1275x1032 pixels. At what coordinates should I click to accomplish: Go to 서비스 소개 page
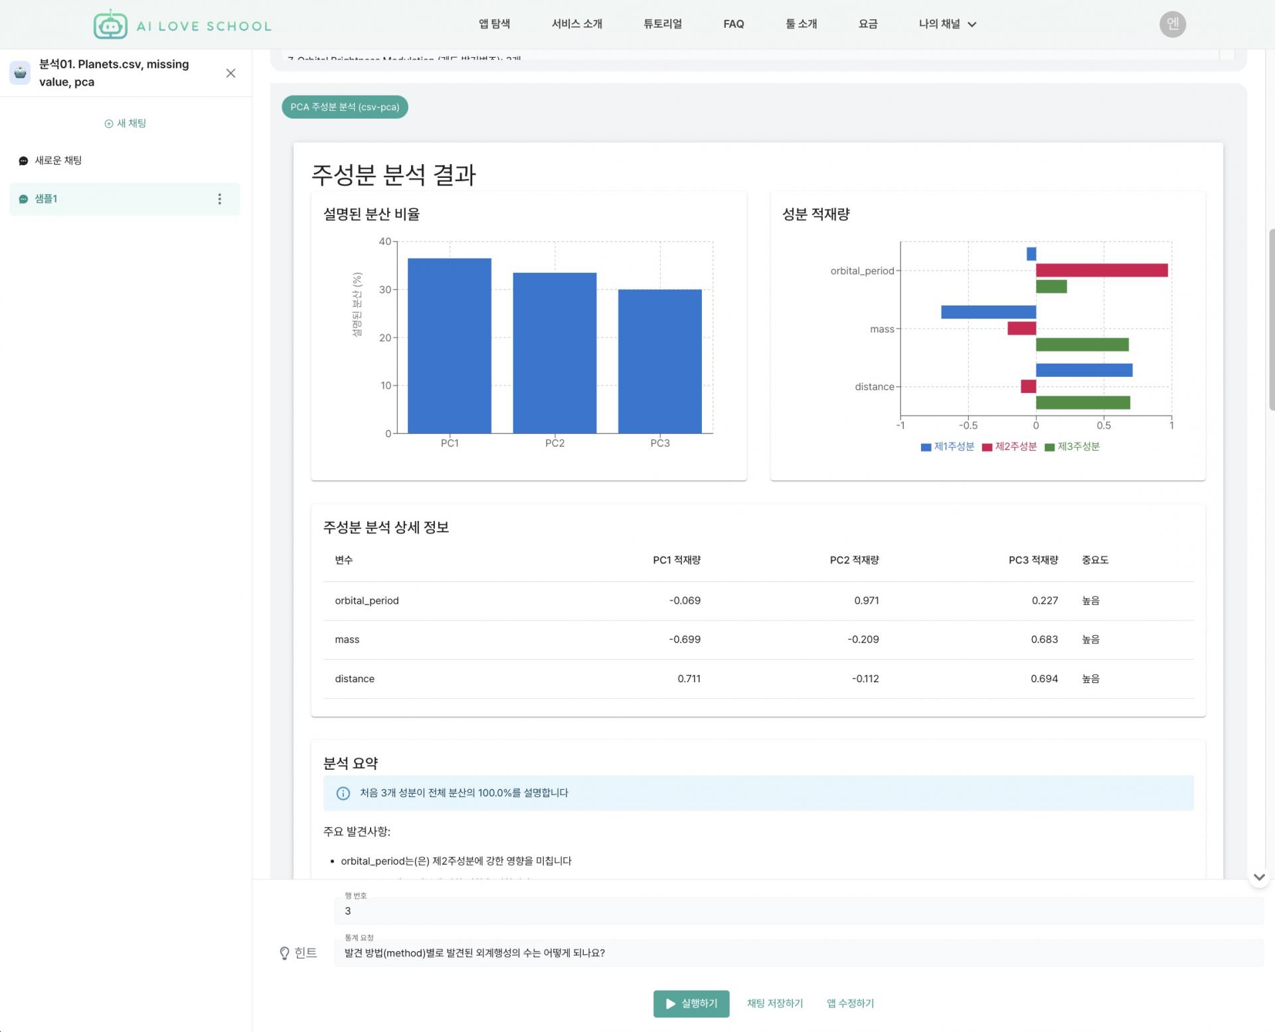pyautogui.click(x=576, y=24)
